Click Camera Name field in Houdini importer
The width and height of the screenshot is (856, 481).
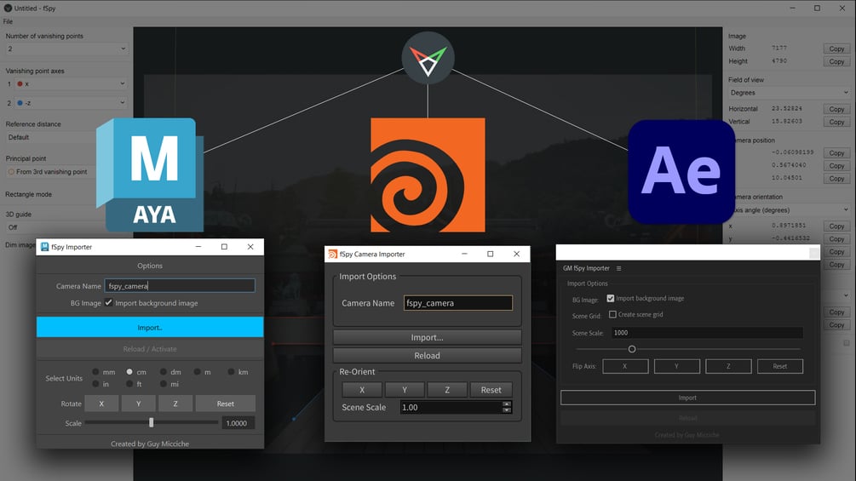[x=458, y=303]
